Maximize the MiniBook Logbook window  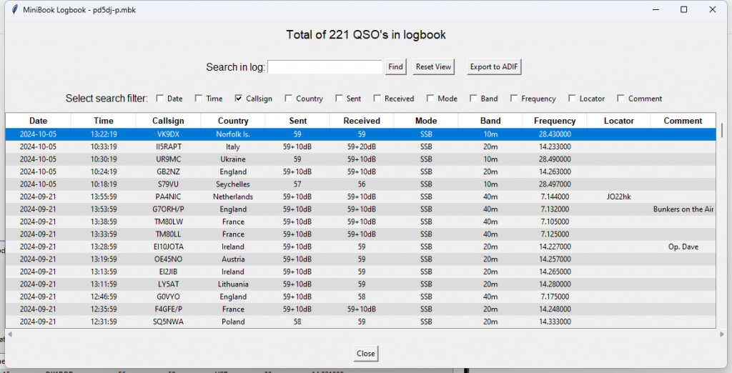[683, 9]
